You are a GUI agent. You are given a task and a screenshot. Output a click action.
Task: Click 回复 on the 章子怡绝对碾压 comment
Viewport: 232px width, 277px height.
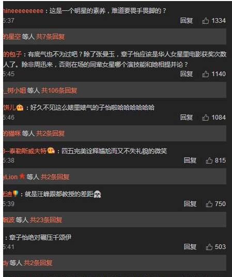pos(190,247)
